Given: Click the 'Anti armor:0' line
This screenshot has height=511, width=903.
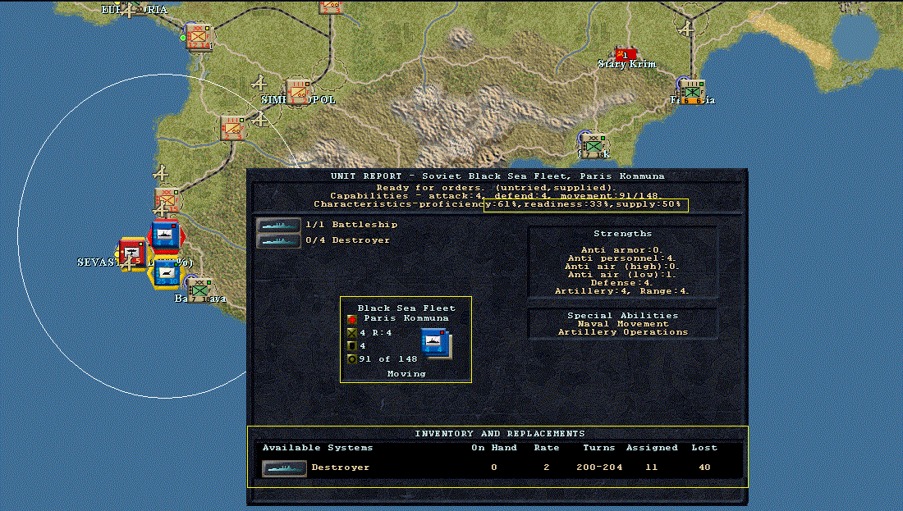Looking at the screenshot, I should click(622, 249).
